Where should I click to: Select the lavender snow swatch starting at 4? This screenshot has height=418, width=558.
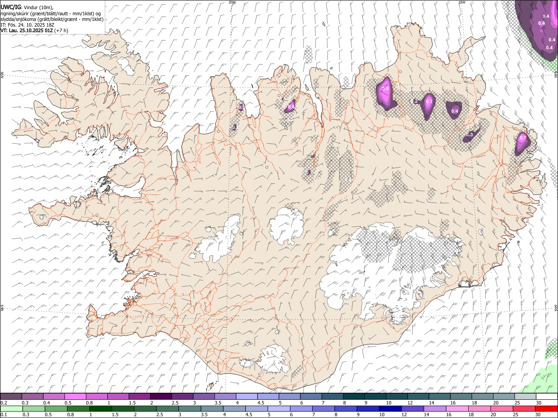point(246,397)
